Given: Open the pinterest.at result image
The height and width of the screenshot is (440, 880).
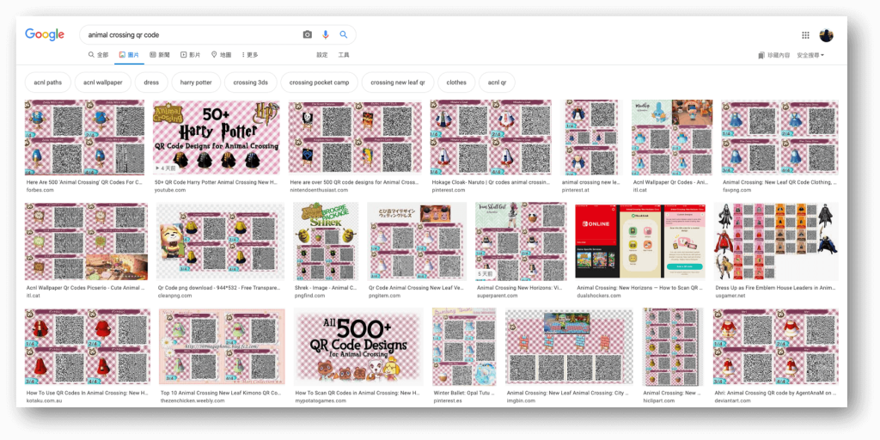Looking at the screenshot, I should [x=591, y=137].
